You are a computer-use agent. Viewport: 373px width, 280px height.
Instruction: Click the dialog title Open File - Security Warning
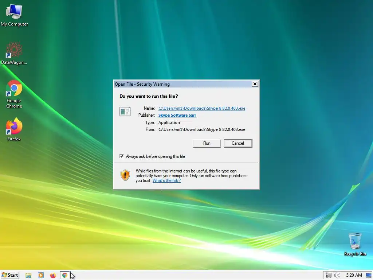click(142, 84)
